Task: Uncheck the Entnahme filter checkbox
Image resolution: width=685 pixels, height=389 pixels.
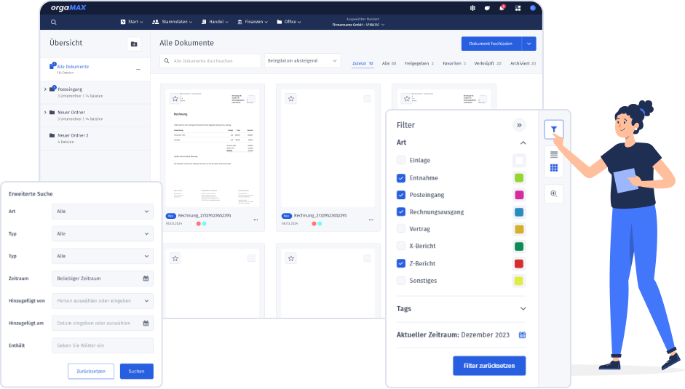Action: [x=400, y=177]
